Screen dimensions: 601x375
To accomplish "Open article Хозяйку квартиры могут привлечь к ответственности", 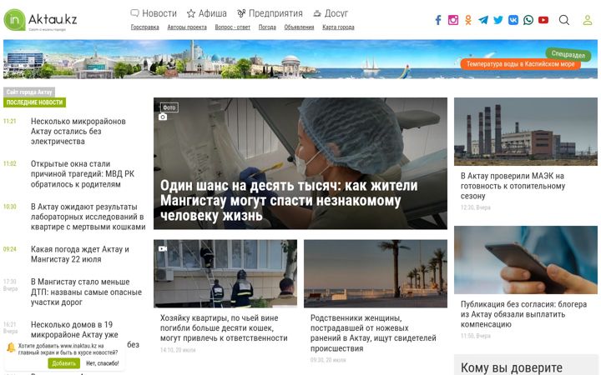I will coord(224,328).
